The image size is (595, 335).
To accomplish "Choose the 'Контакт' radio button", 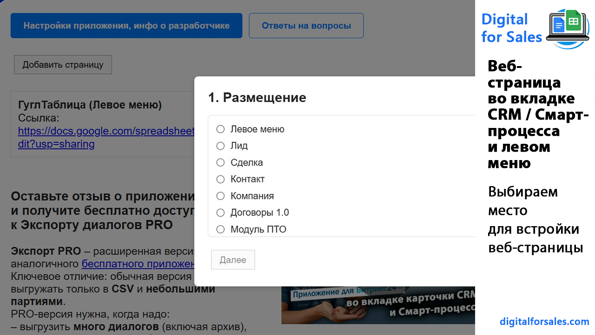I will [x=221, y=180].
